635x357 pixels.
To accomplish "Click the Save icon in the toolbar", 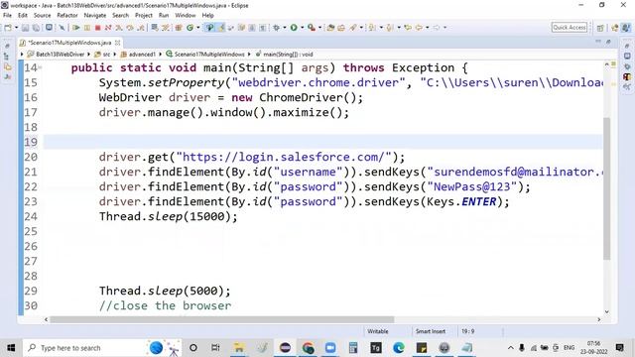I will click(25, 28).
